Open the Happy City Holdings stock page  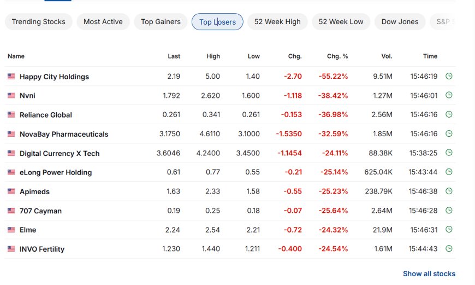54,77
